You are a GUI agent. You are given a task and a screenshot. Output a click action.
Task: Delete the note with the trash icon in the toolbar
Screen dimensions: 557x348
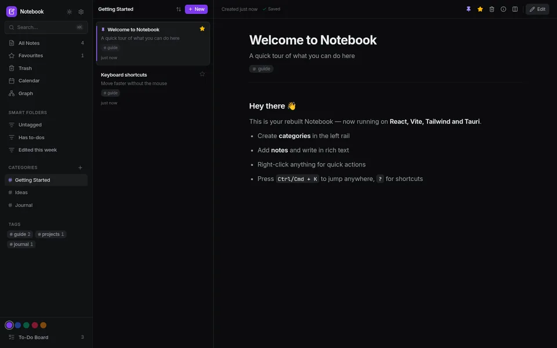pyautogui.click(x=491, y=9)
